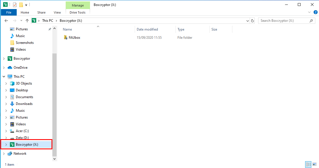
Task: Expand the Desktop tree node
Action: 6,90
